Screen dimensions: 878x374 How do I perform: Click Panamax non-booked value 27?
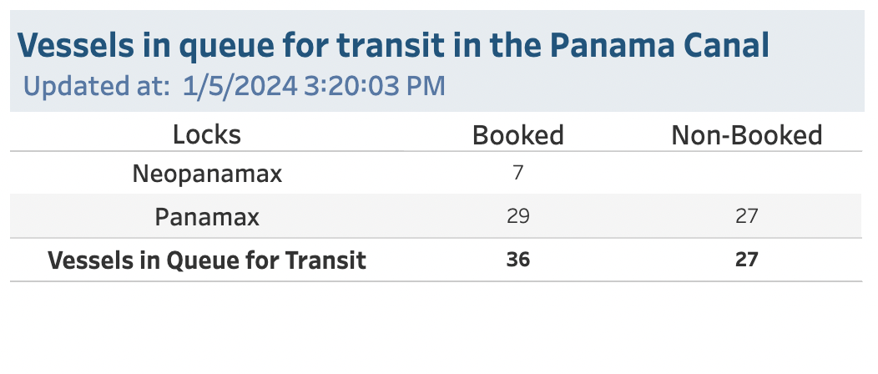746,217
